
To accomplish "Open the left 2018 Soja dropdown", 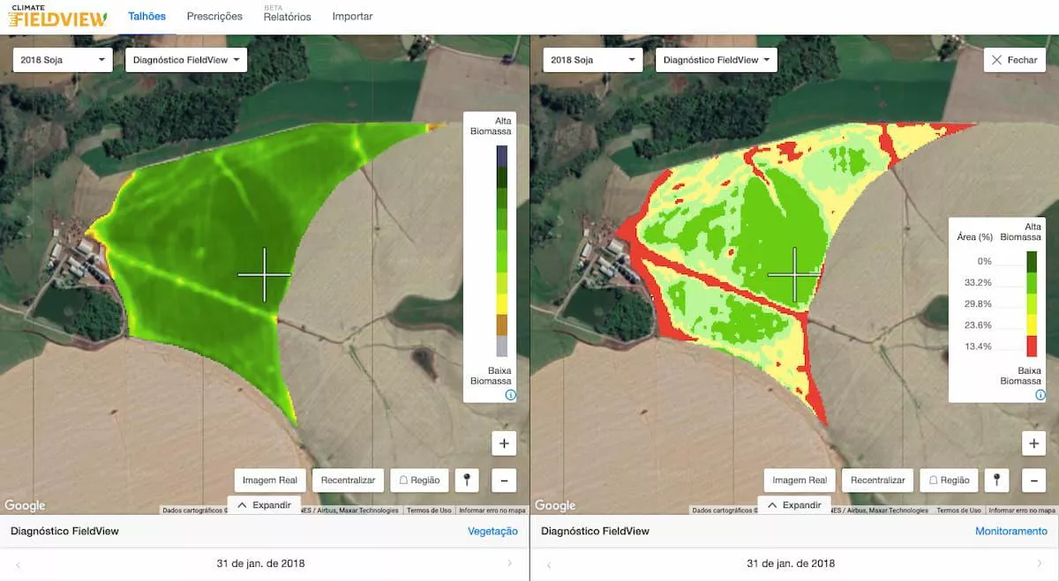I will [x=63, y=60].
